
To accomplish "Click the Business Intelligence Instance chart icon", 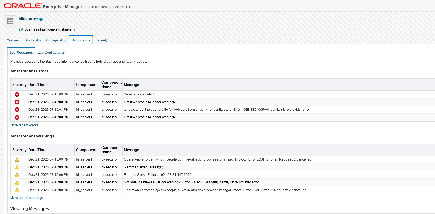I will click(21, 29).
